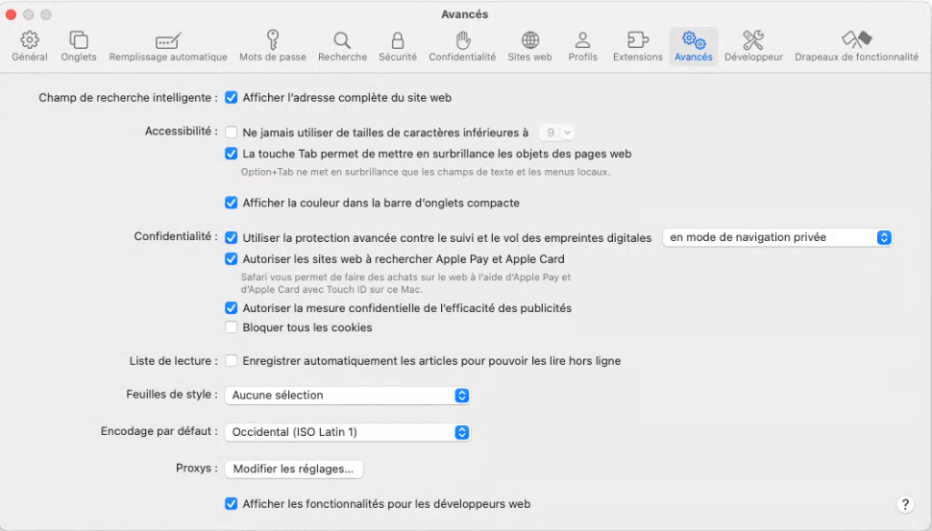This screenshot has width=932, height=531.
Task: Open Remplissage automatique settings
Action: (x=168, y=46)
